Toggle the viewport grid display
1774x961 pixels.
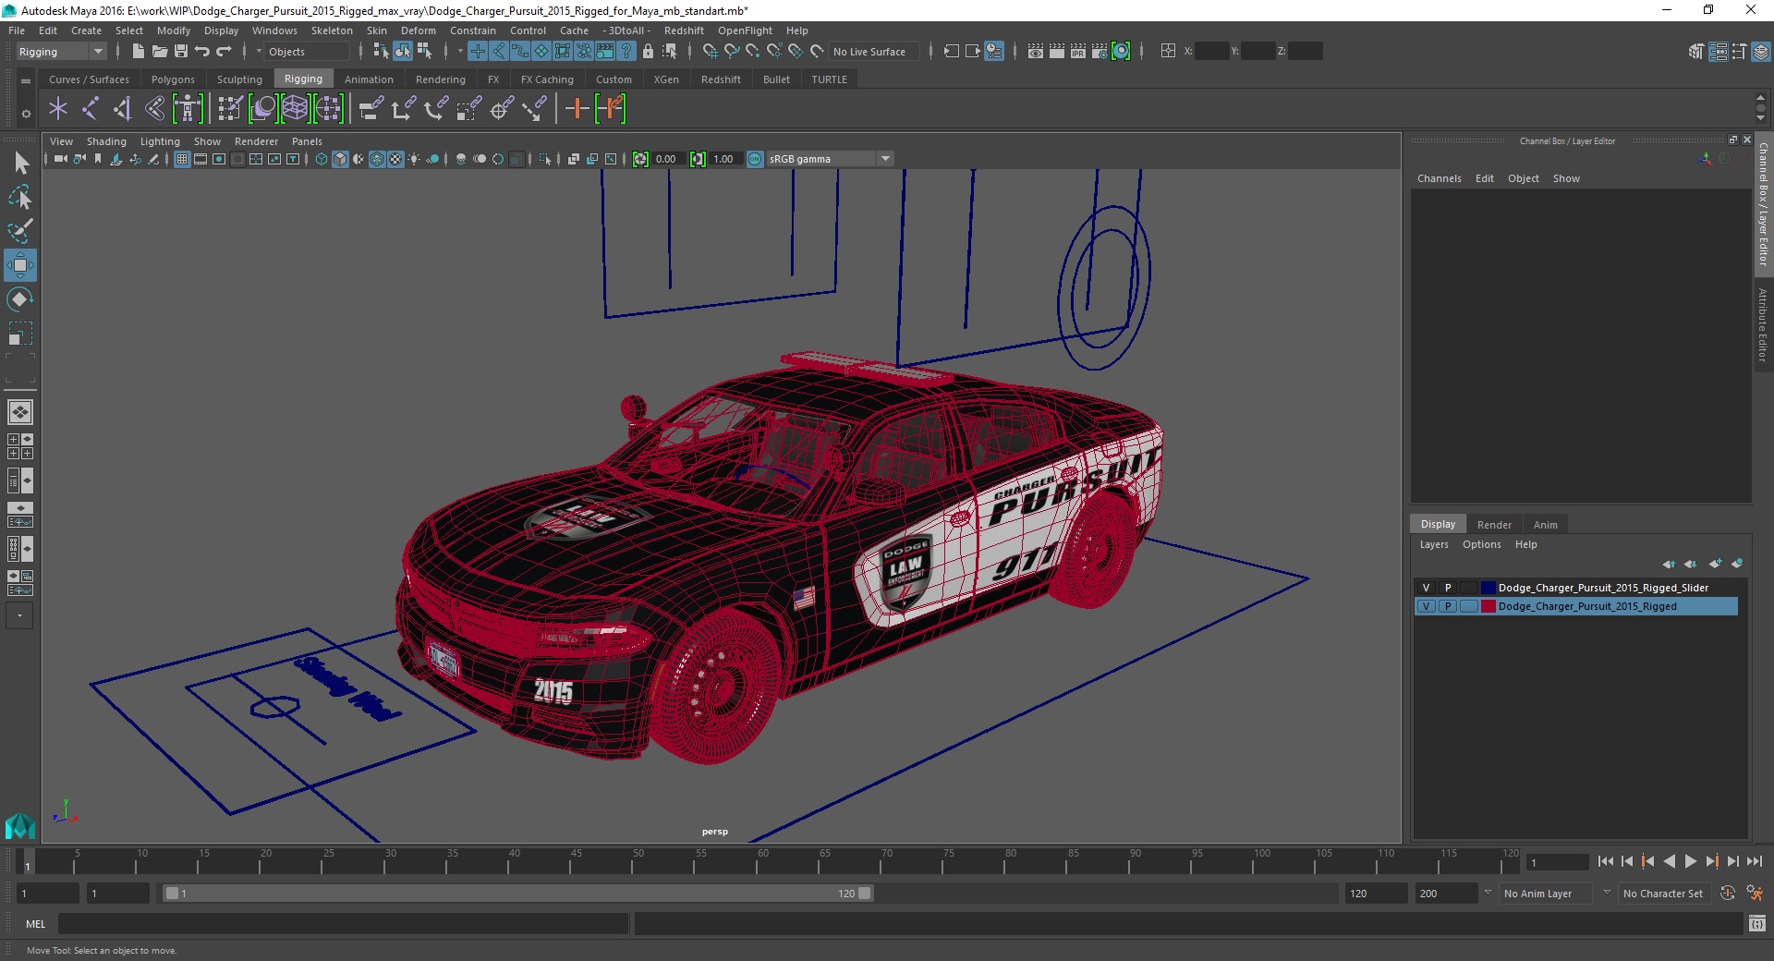[x=182, y=159]
